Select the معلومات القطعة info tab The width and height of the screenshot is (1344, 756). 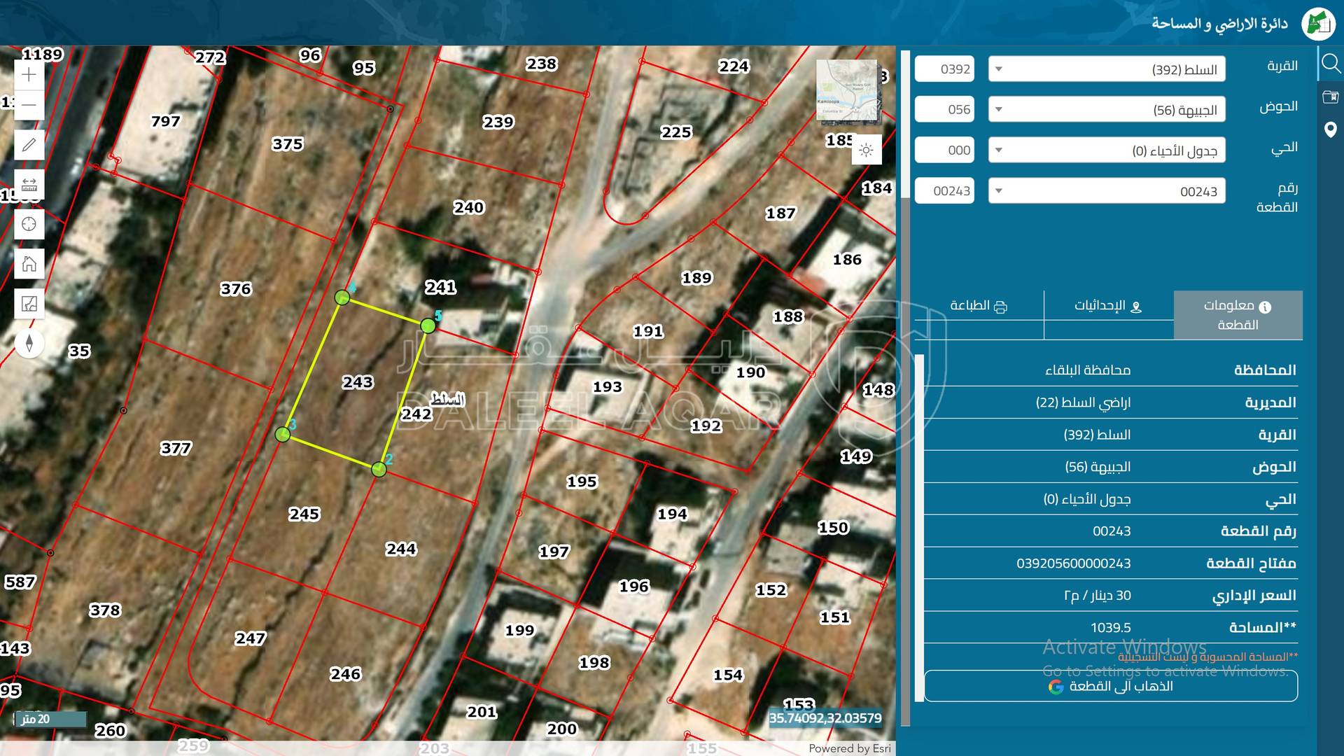point(1238,315)
